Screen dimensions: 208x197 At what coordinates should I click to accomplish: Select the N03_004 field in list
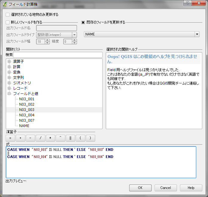click(27, 115)
